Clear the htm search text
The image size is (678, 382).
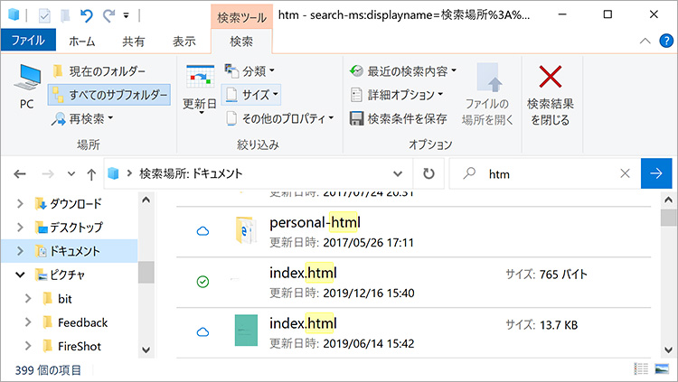pyautogui.click(x=625, y=173)
